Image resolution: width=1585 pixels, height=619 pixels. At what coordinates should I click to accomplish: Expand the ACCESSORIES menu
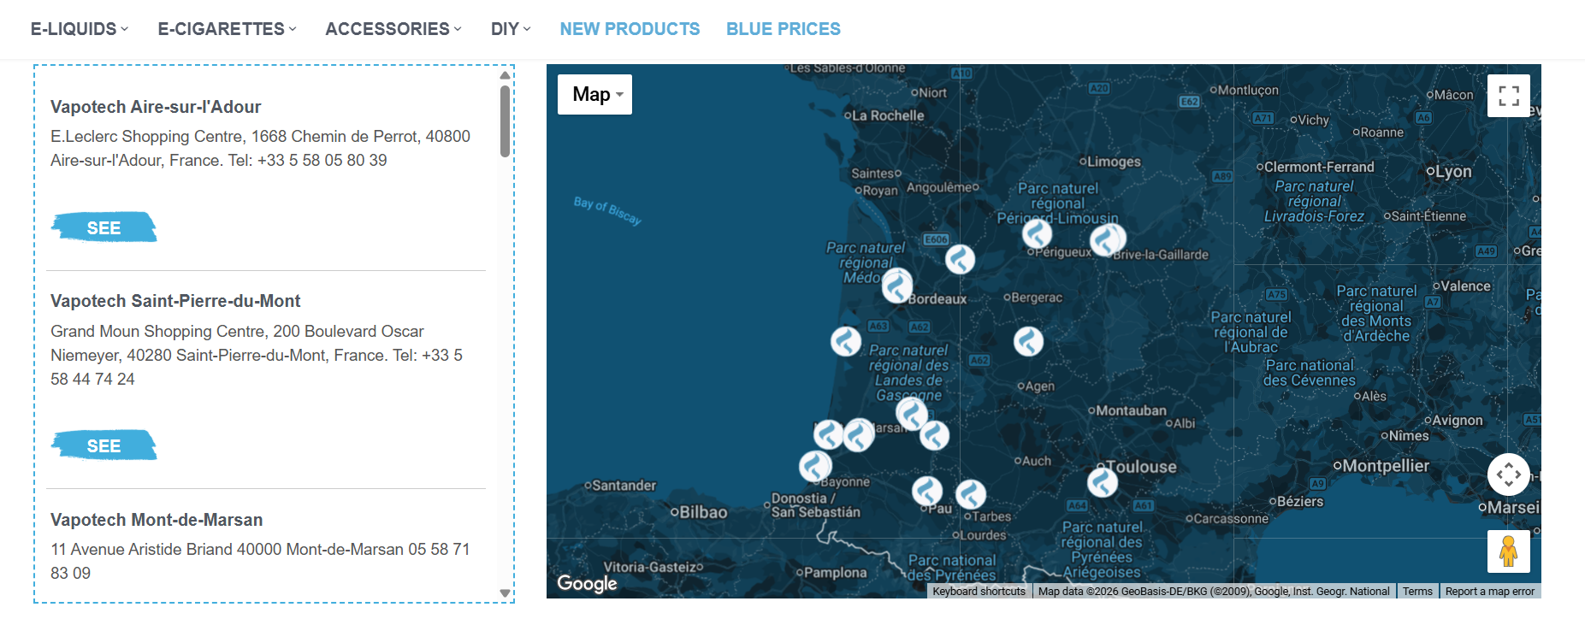(x=393, y=29)
